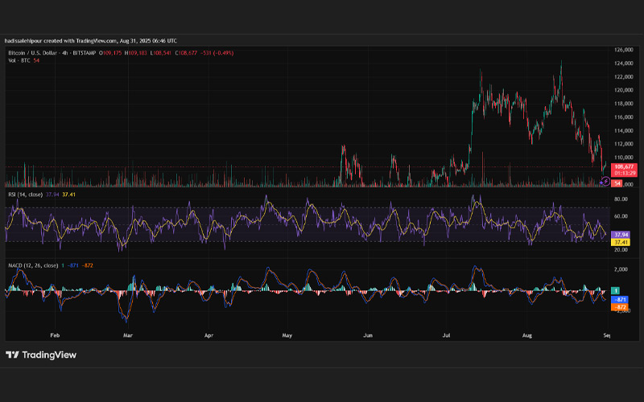Click BITSTAMP in the chart title
This screenshot has height=402, width=644.
(x=85, y=53)
